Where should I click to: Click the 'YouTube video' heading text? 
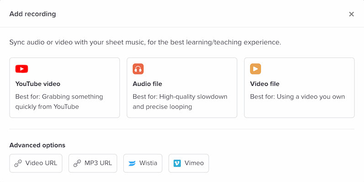pos(38,83)
